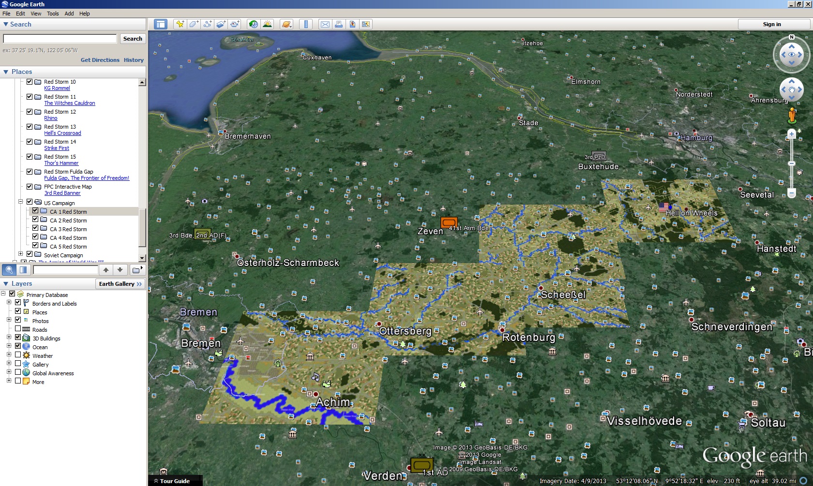Click the Search button
The width and height of the screenshot is (813, 486).
pos(133,39)
